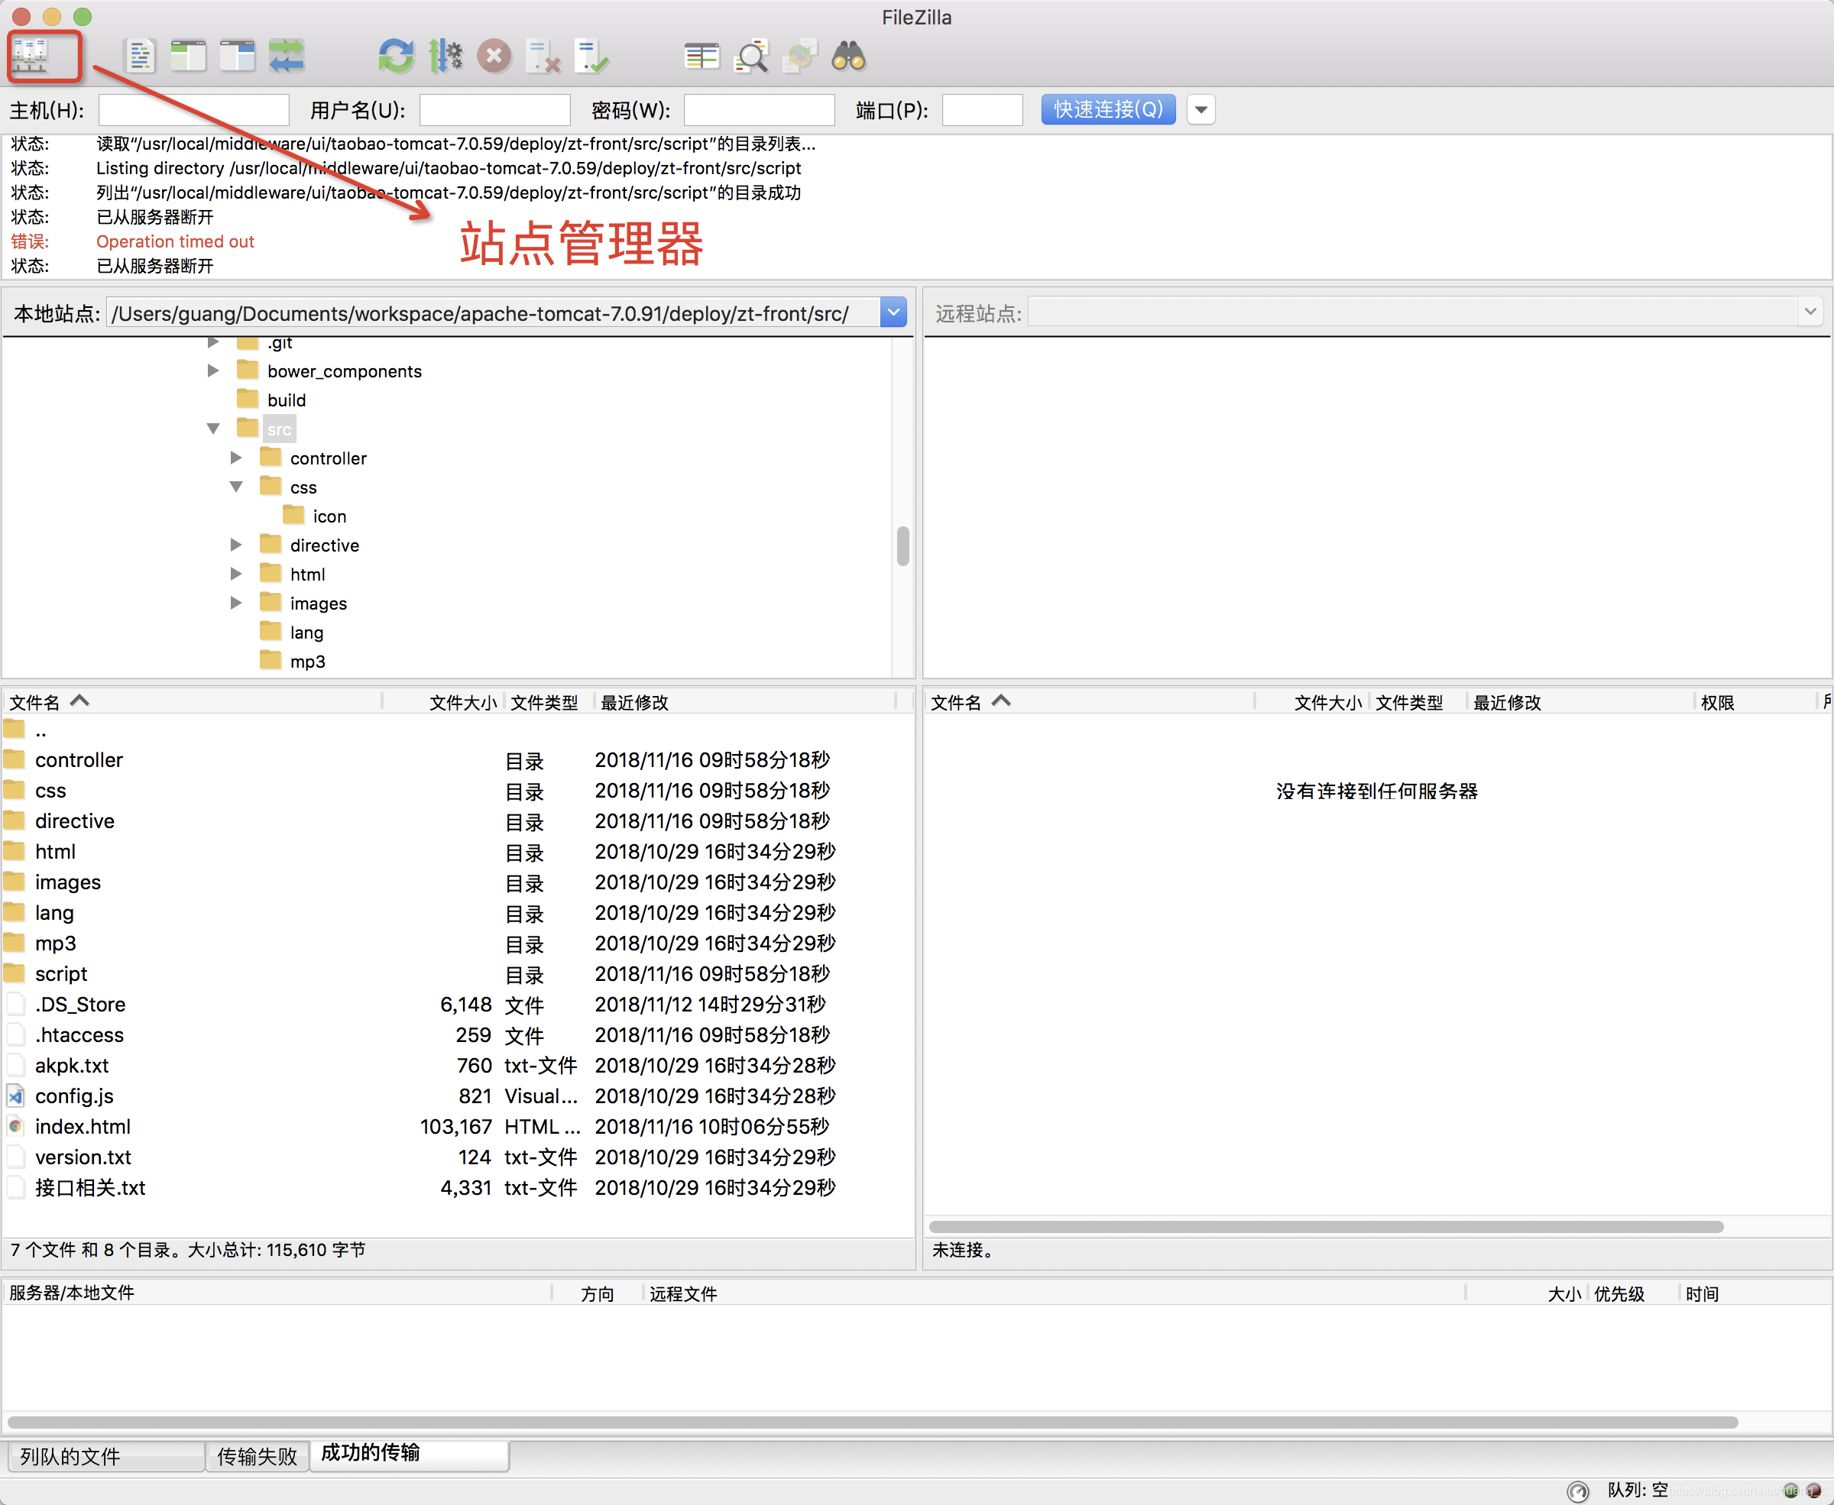Switch to the 列队的文件 tab

[105, 1455]
